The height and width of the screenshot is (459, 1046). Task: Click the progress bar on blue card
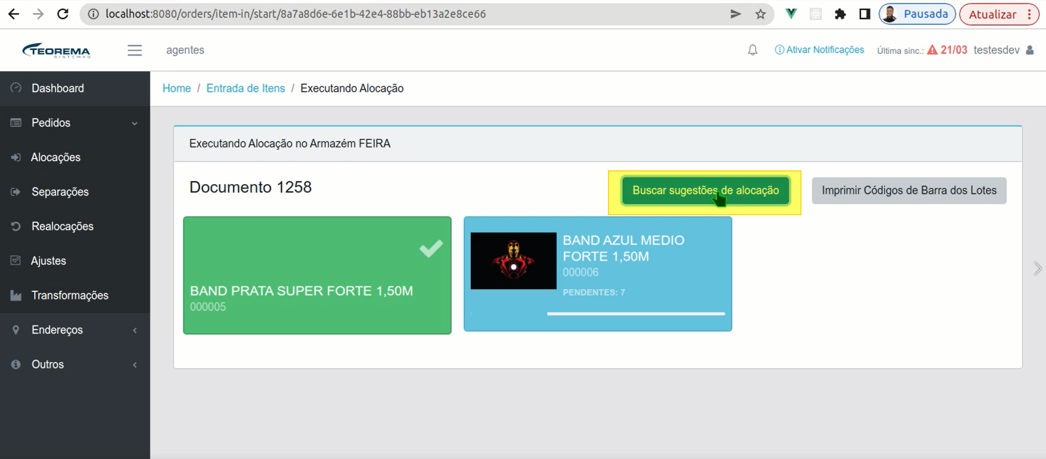[636, 314]
